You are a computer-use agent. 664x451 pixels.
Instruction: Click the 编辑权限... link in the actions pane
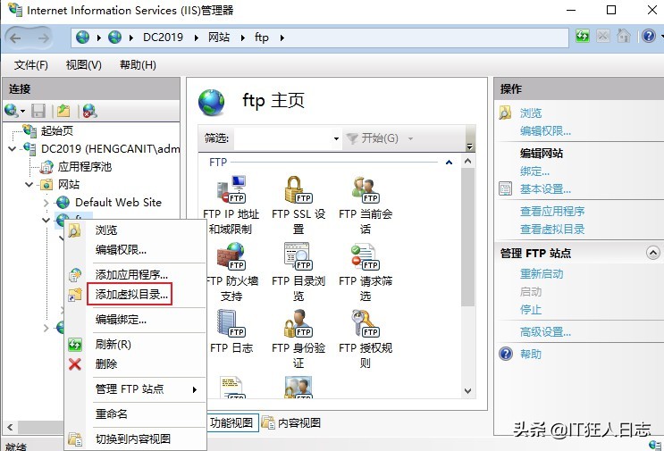545,131
